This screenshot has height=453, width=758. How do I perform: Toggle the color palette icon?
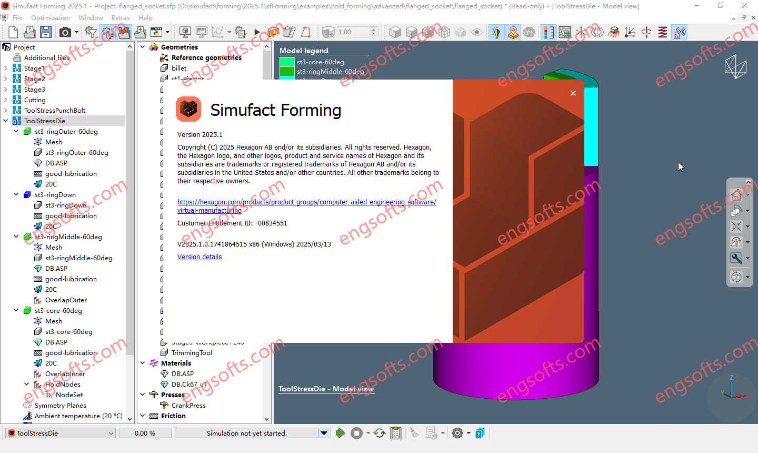pos(529,32)
